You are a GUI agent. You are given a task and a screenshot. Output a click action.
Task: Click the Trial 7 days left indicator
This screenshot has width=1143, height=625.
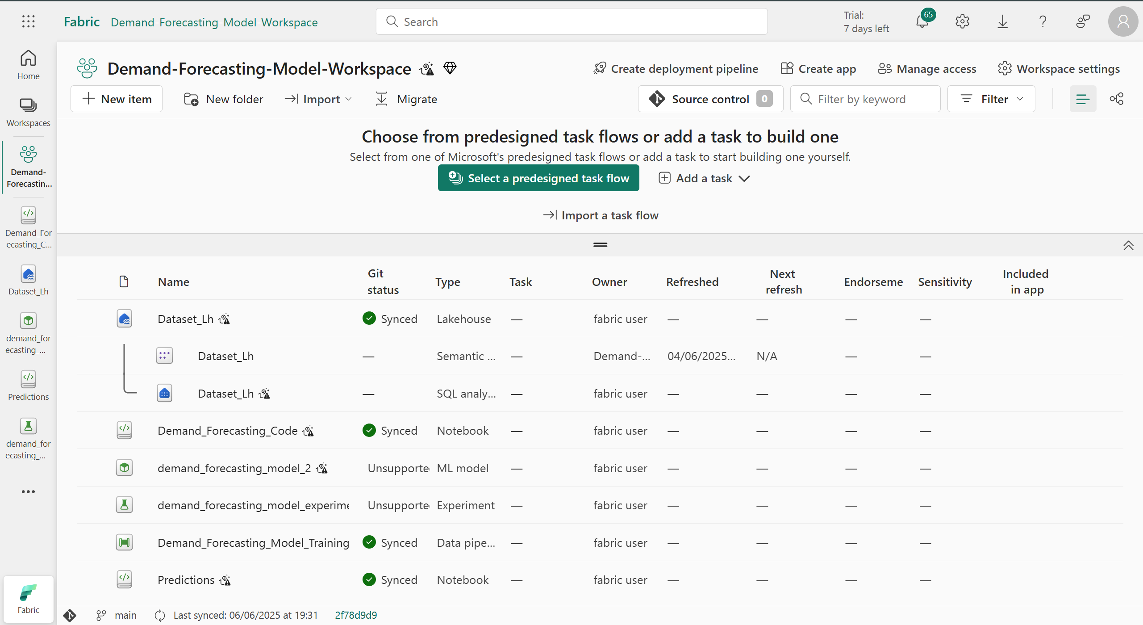click(866, 21)
